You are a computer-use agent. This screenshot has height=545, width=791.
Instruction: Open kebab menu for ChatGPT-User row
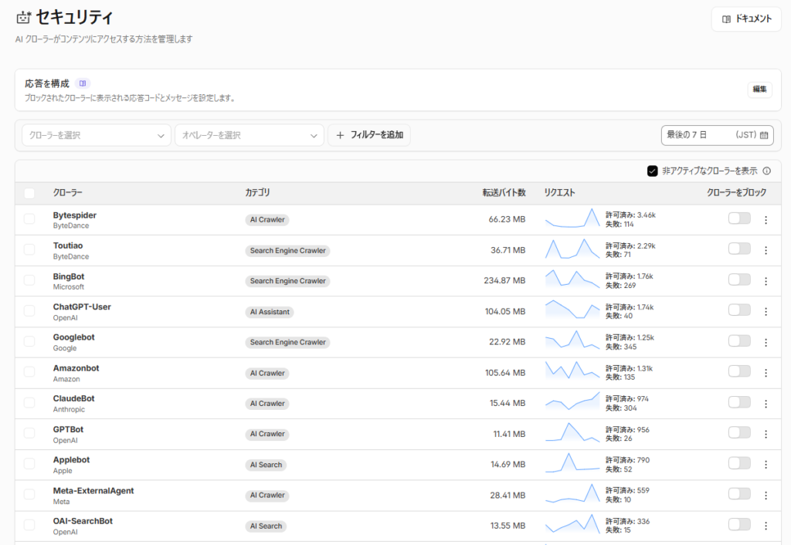(x=766, y=312)
